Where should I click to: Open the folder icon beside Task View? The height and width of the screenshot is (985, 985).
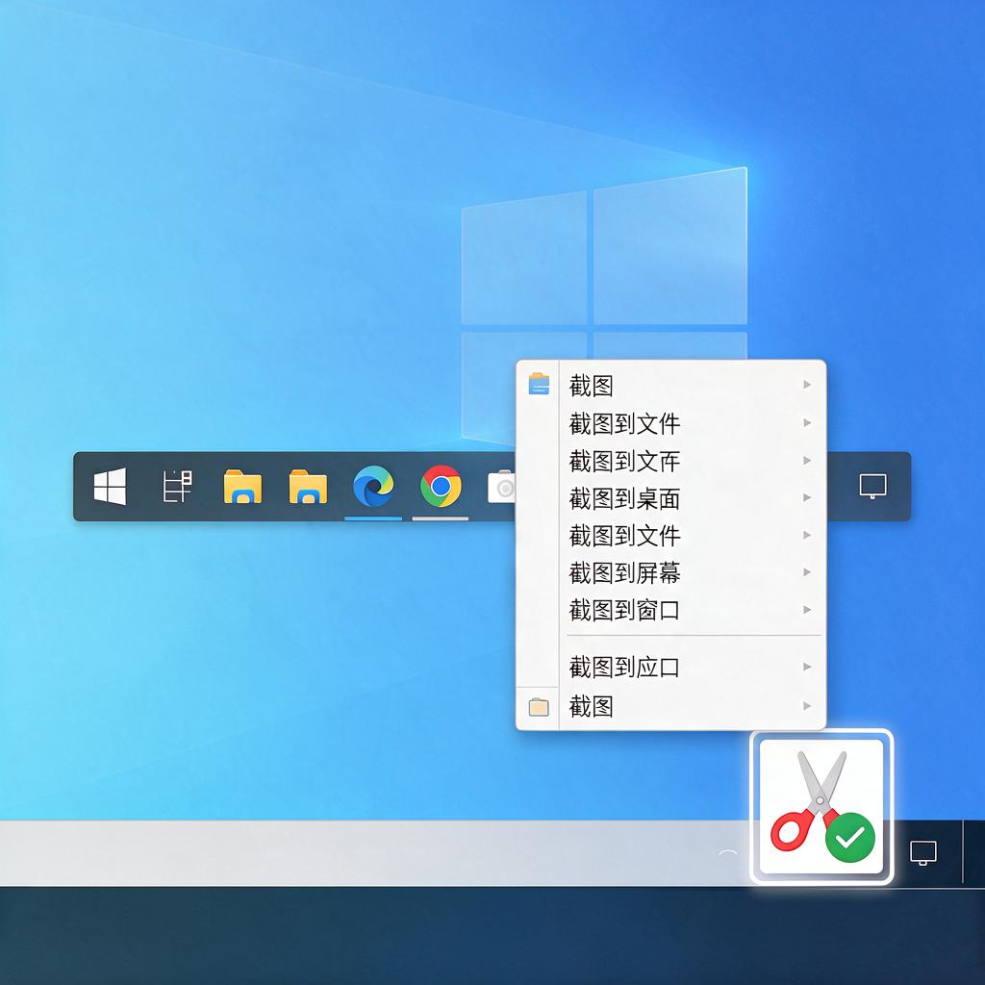242,486
